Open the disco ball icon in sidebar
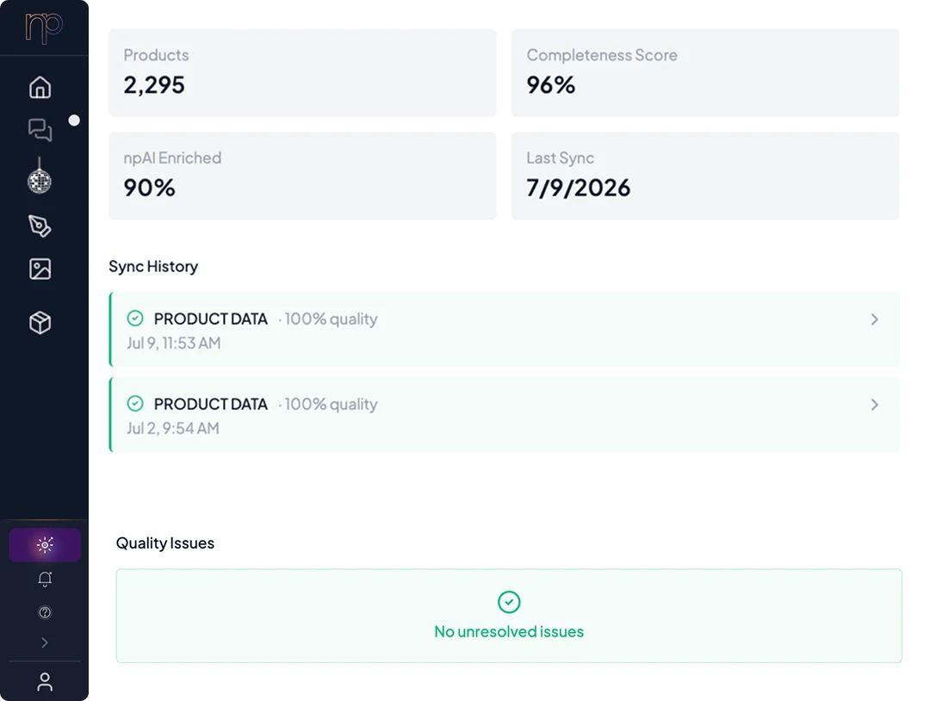This screenshot has height=701, width=930. click(x=40, y=177)
